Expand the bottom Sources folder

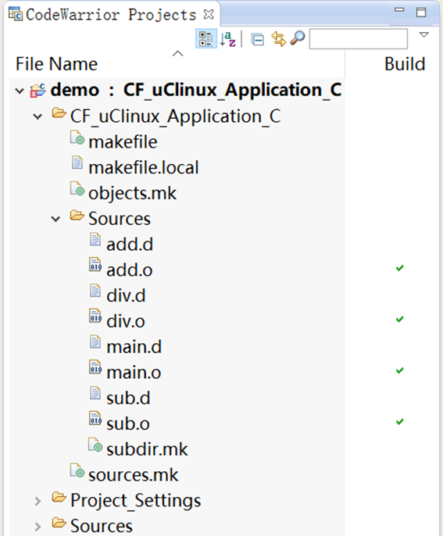click(x=38, y=527)
